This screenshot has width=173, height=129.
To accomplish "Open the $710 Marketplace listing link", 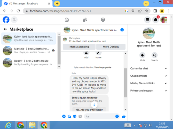I will point(87,41).
